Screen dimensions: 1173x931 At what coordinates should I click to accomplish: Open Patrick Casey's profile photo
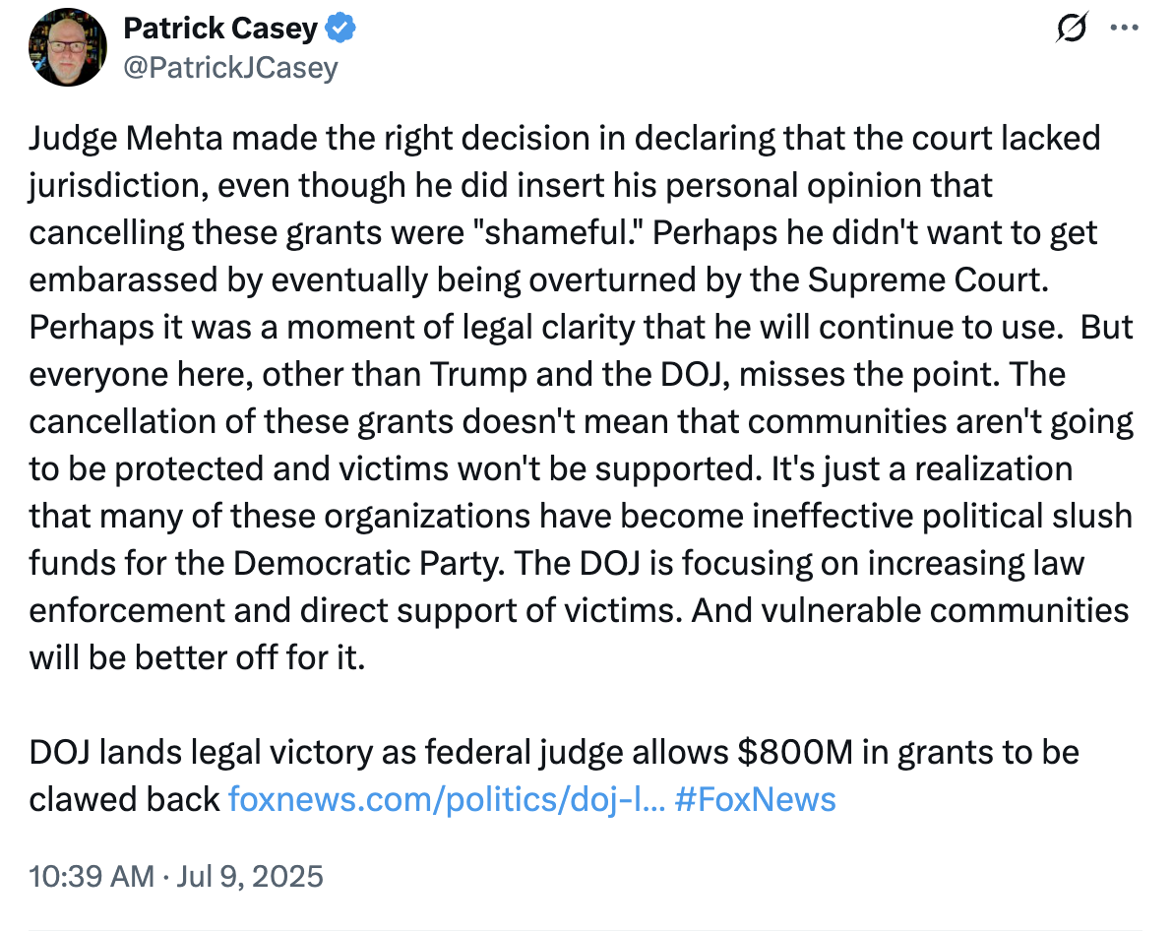67,48
